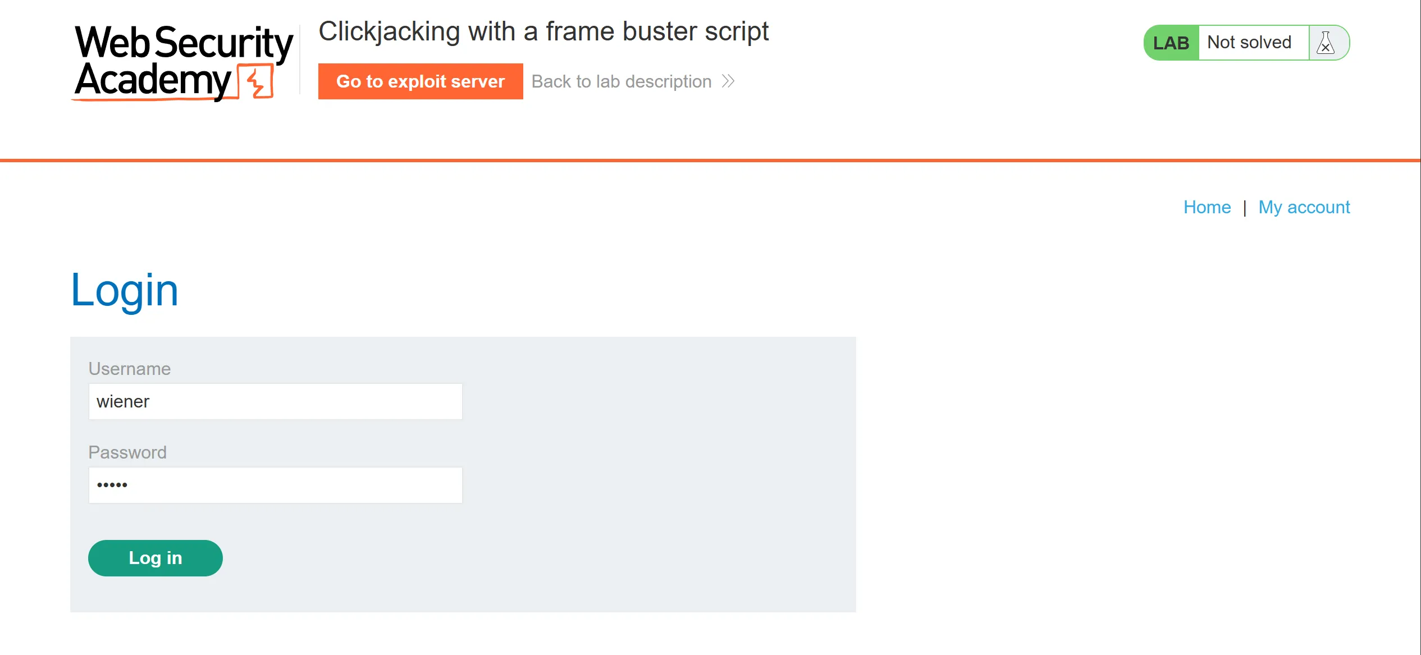This screenshot has height=655, width=1421.
Task: Click the lab status flask icon
Action: tap(1326, 43)
